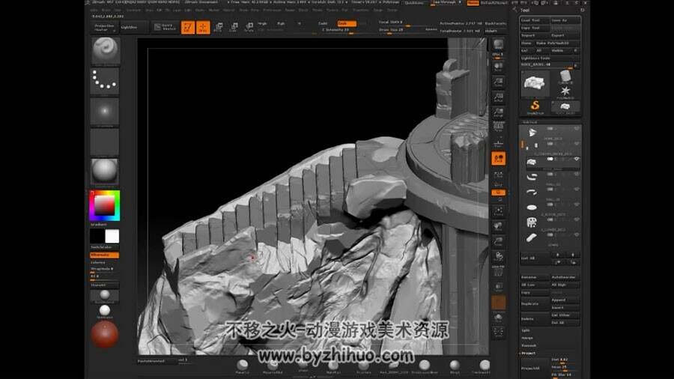Click the right shelf Move view icon
Image resolution: width=674 pixels, height=379 pixels.
click(x=498, y=226)
